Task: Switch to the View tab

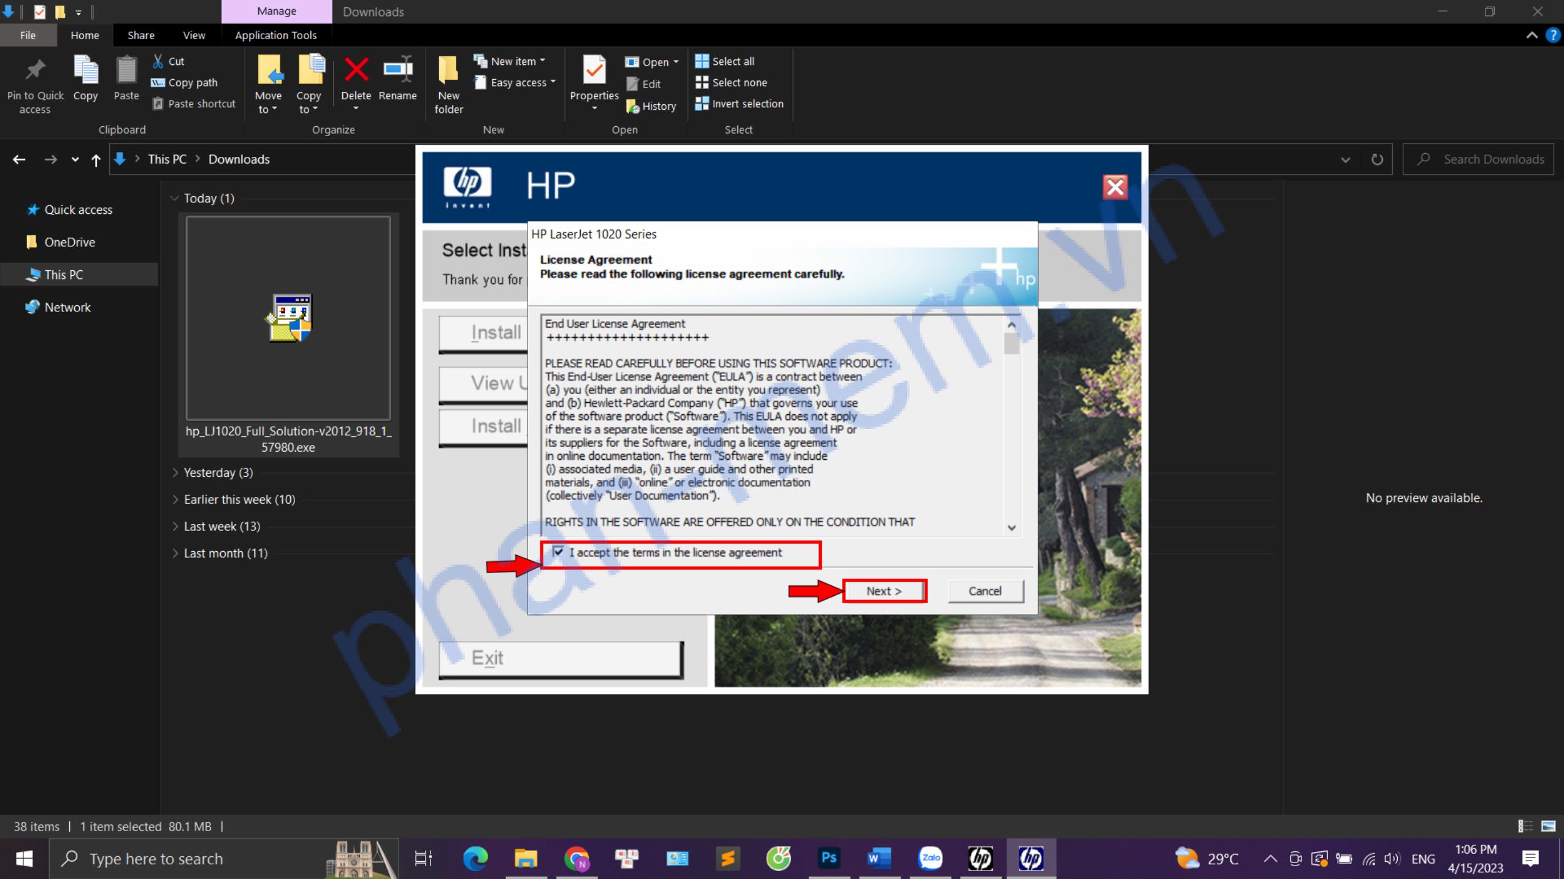Action: (x=193, y=35)
